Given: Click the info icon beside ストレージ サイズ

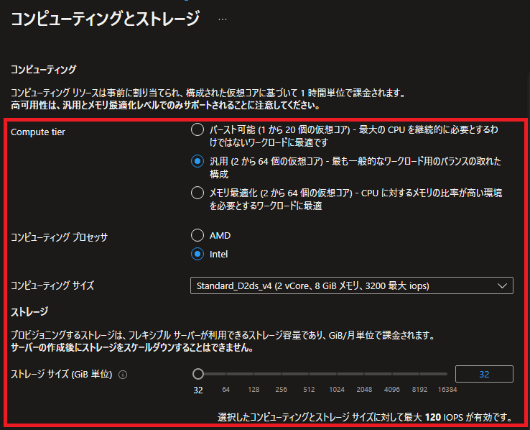Looking at the screenshot, I should [123, 375].
